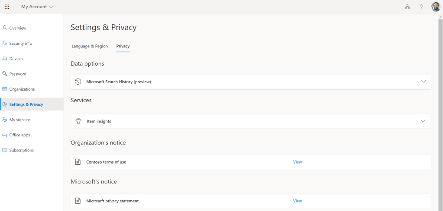Select Settings & Privacy sidebar item

click(26, 104)
